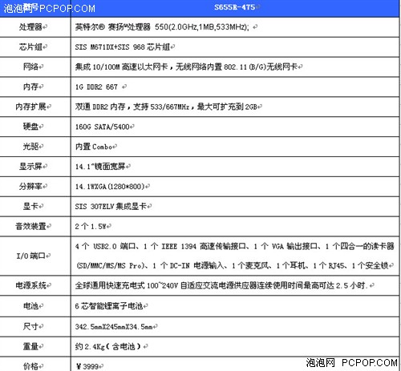Select the 显示屏 row label

(30, 167)
